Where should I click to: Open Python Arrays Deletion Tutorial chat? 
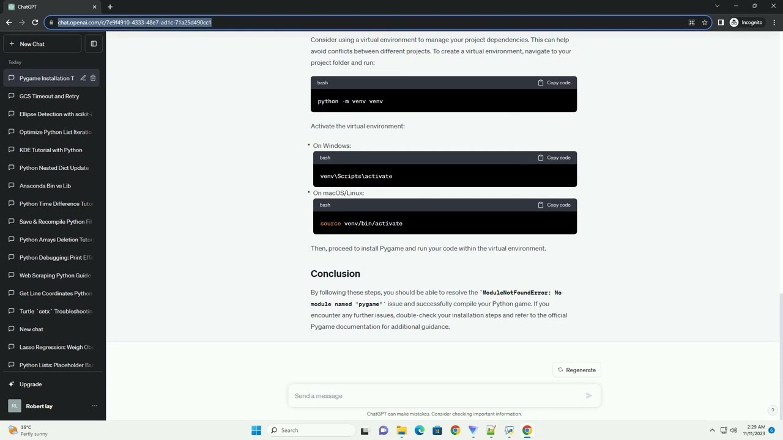53,240
